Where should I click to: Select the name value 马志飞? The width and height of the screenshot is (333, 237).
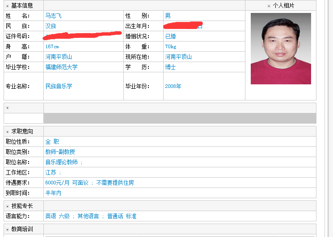pos(53,16)
